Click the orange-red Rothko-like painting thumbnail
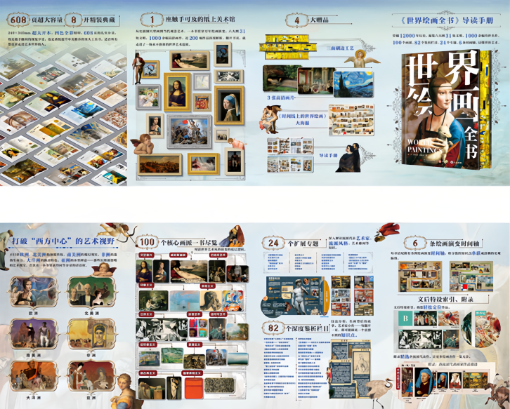The height and width of the screenshot is (409, 510). point(193,388)
